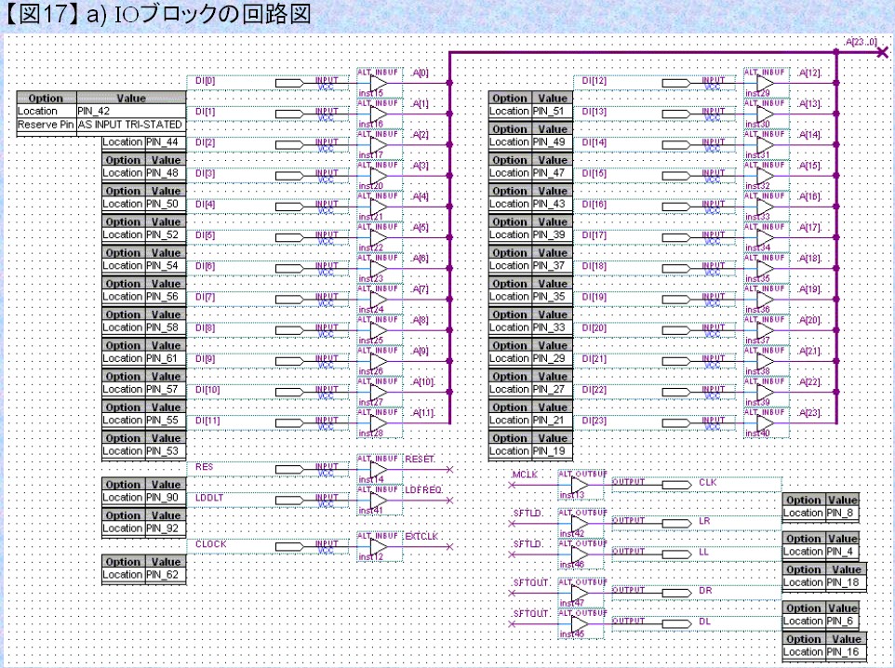The image size is (895, 668).
Task: Select the ALT_OUTBUF buffer inst13
Action: pyautogui.click(x=581, y=485)
